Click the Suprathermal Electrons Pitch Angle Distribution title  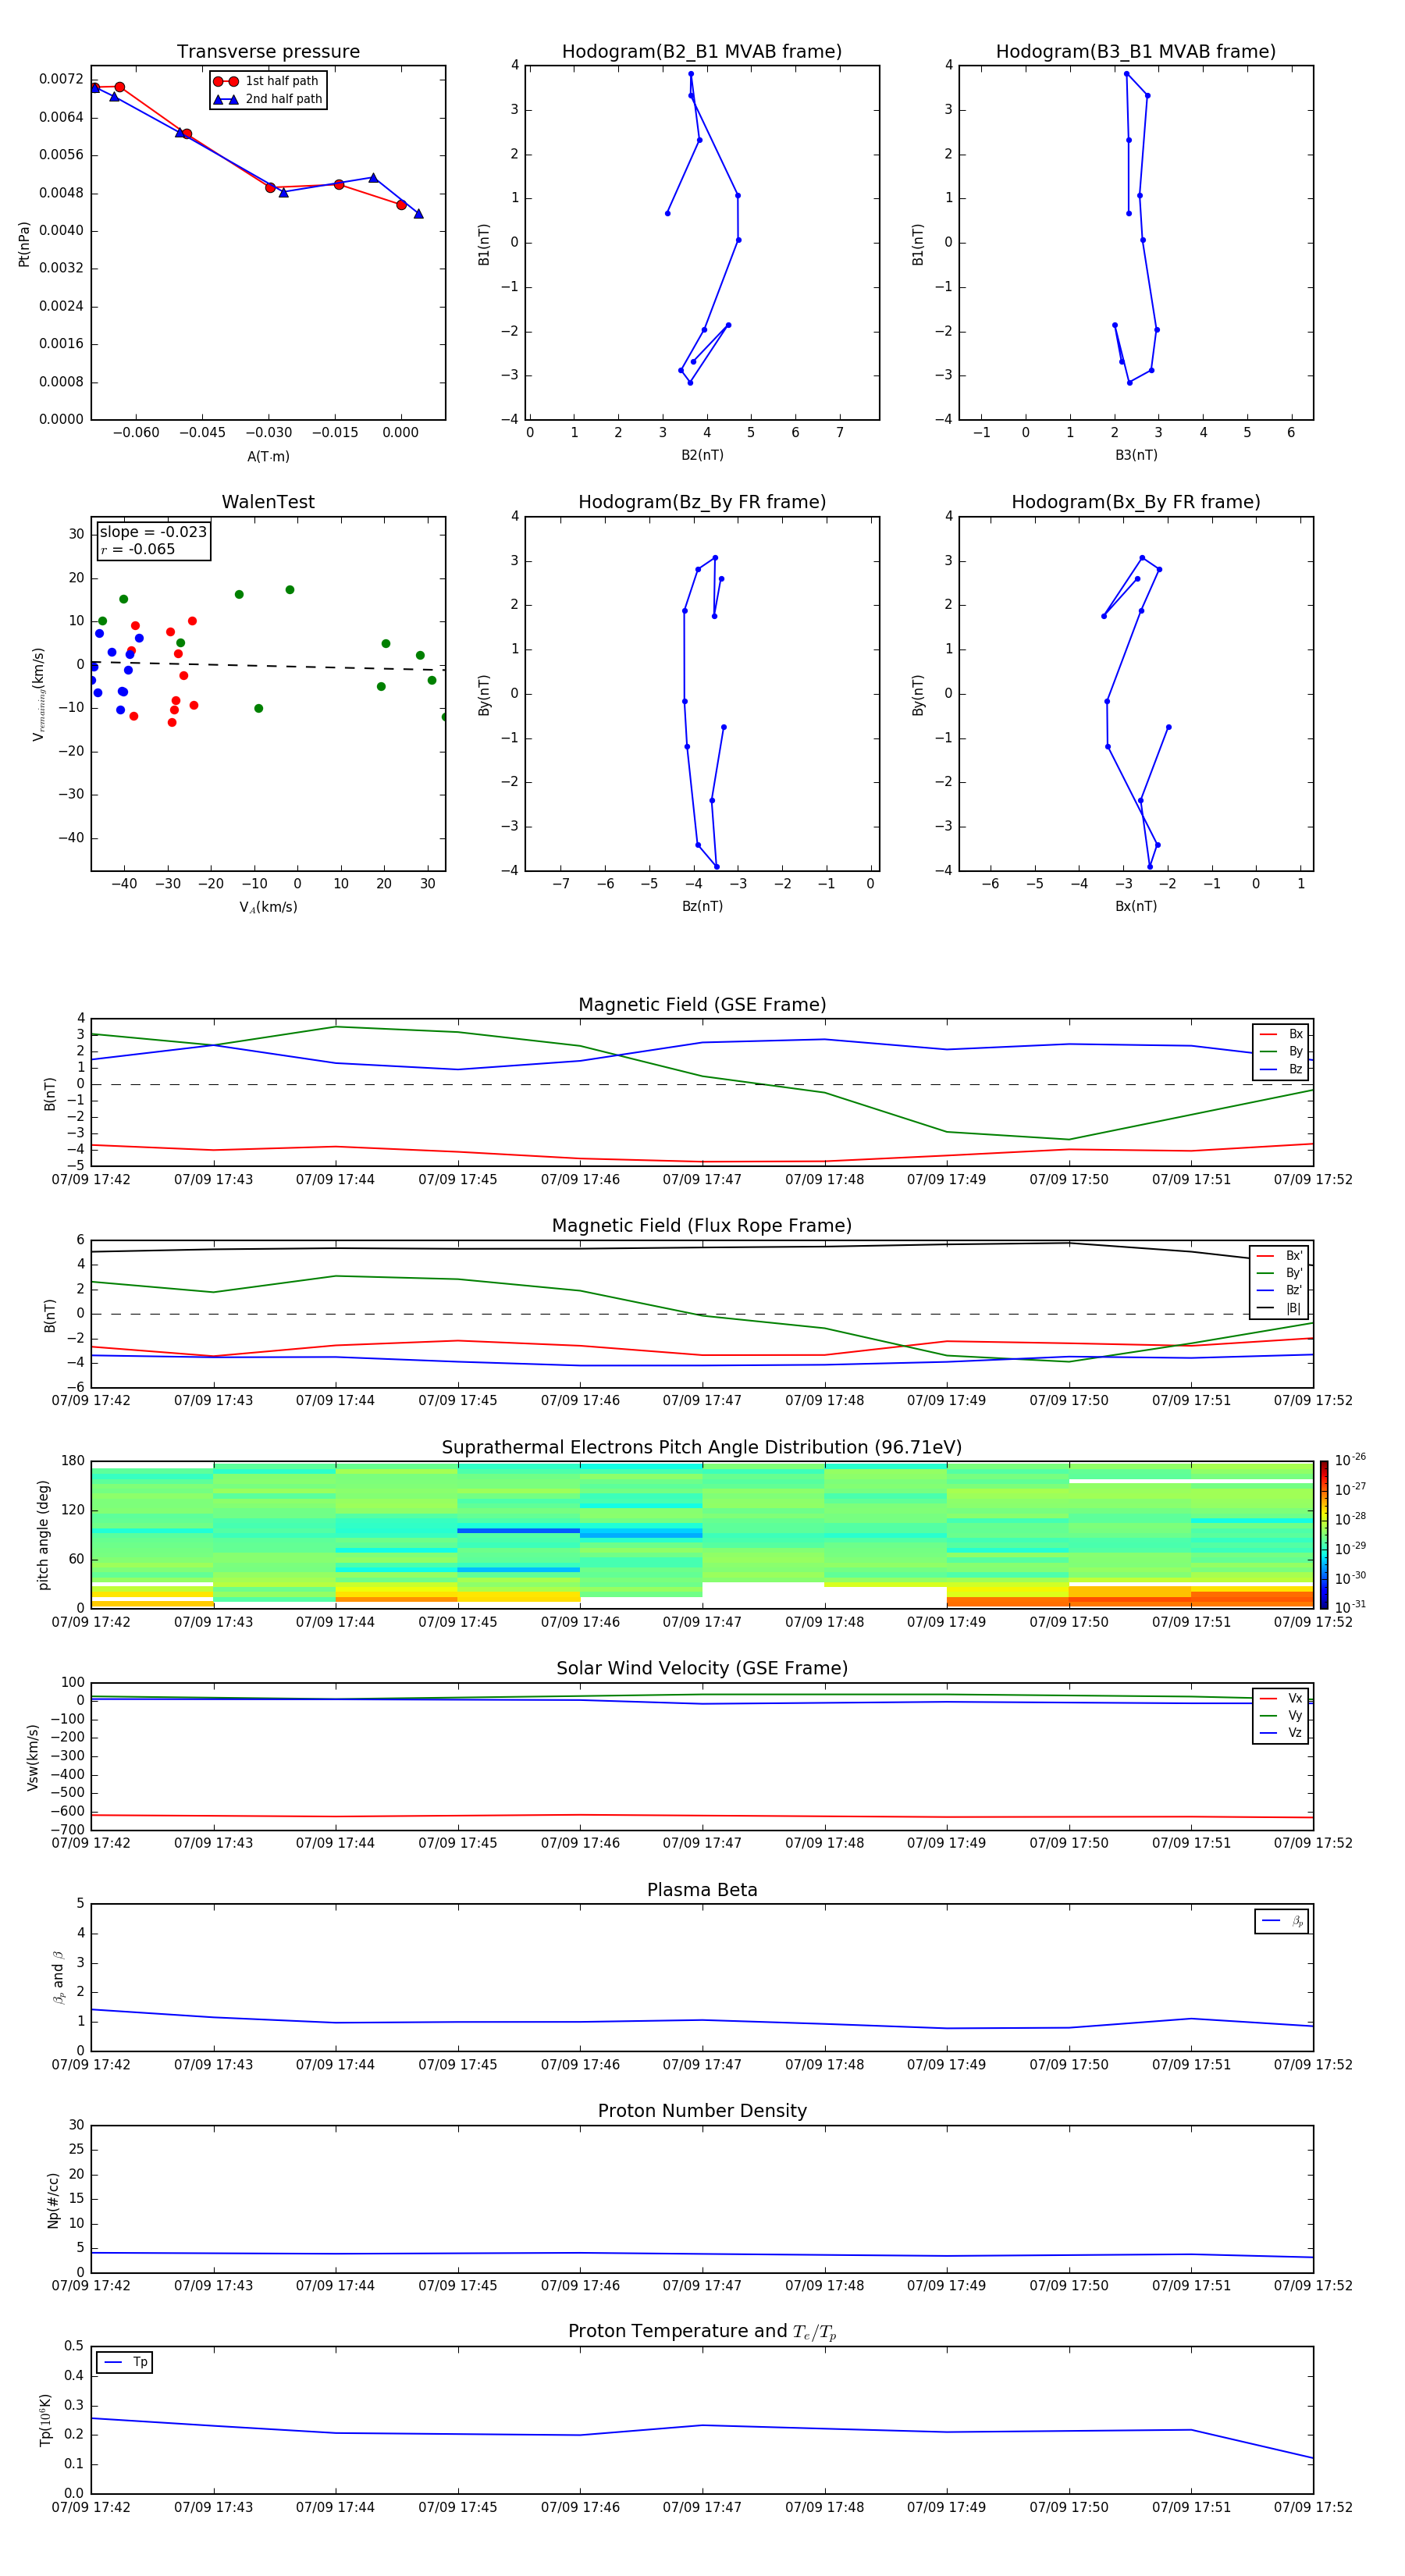(702, 1447)
